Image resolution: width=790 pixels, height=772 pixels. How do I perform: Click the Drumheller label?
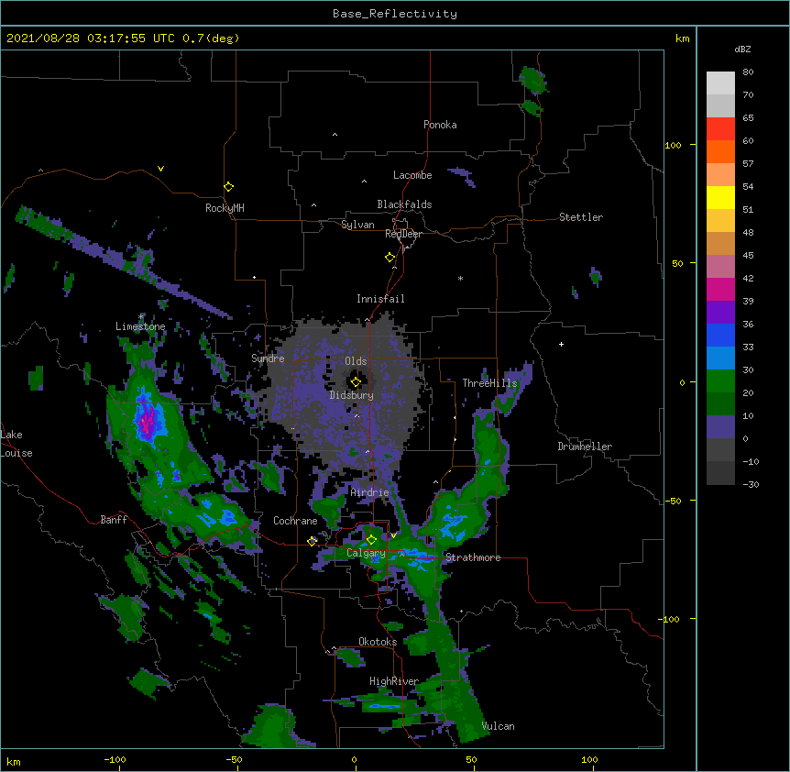pos(585,447)
